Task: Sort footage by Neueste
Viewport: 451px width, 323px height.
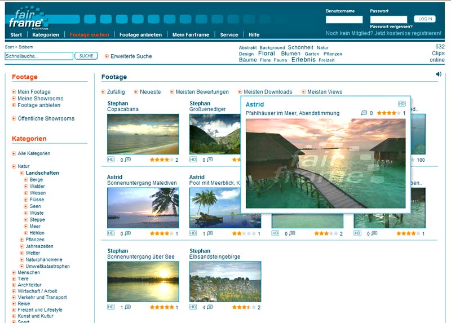Action: click(x=150, y=92)
